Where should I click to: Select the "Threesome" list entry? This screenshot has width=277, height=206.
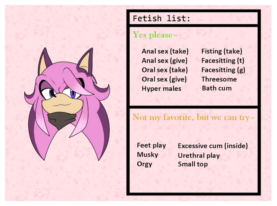[x=219, y=79]
